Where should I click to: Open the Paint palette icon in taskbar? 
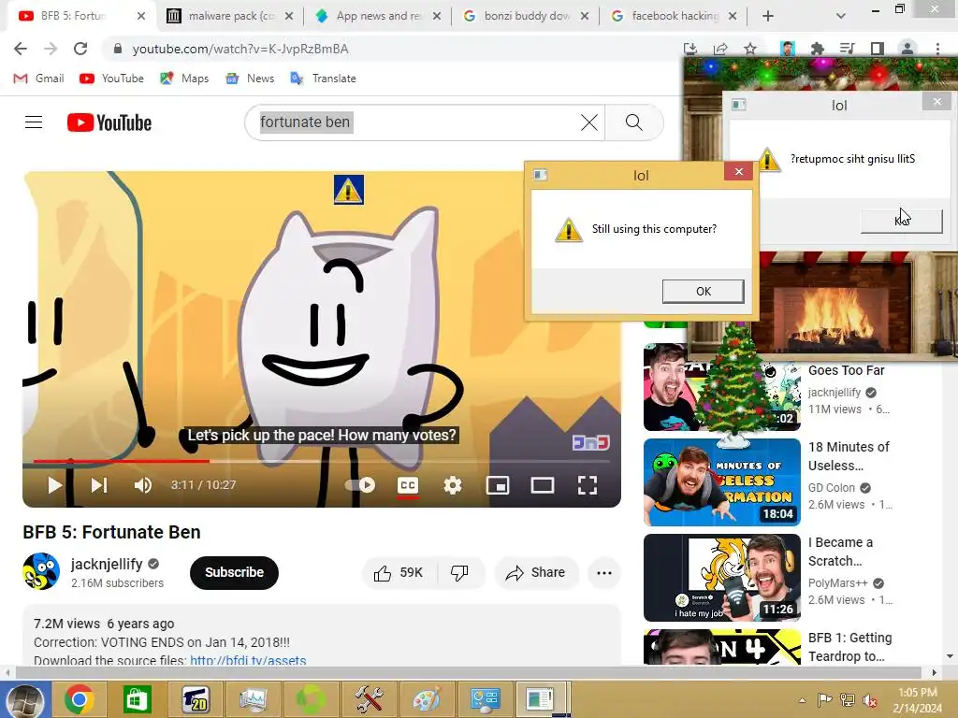(427, 699)
